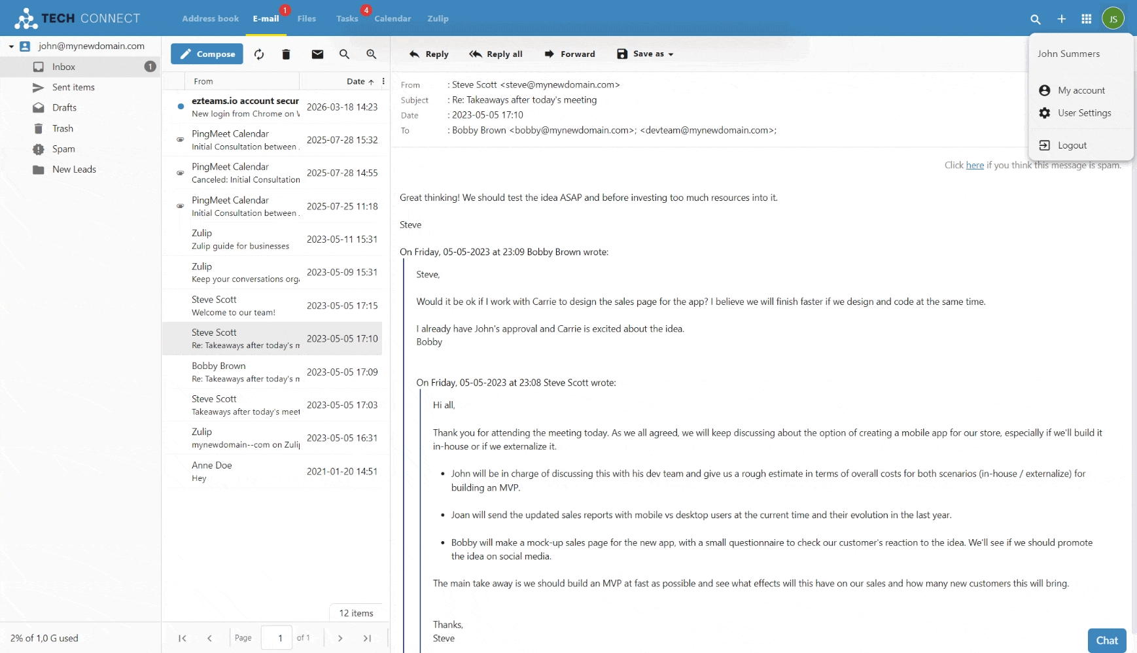Image resolution: width=1137 pixels, height=653 pixels.
Task: Collapse the john@mynewdomain.com account tree
Action: click(10, 46)
